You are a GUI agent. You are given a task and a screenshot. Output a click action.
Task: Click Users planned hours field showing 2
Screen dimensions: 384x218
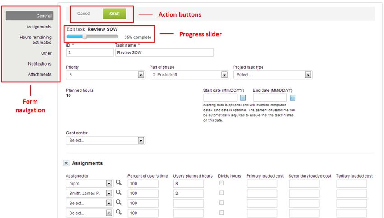tap(188, 193)
